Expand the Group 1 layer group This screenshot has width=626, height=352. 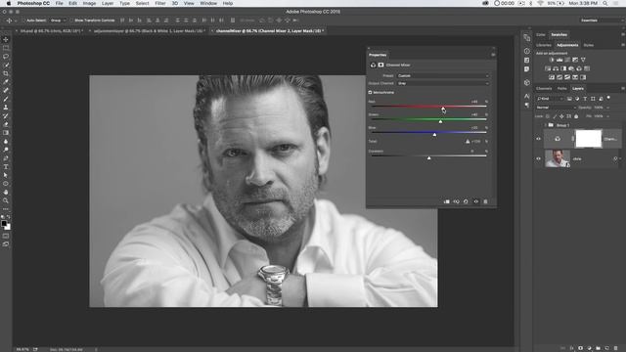(546, 125)
